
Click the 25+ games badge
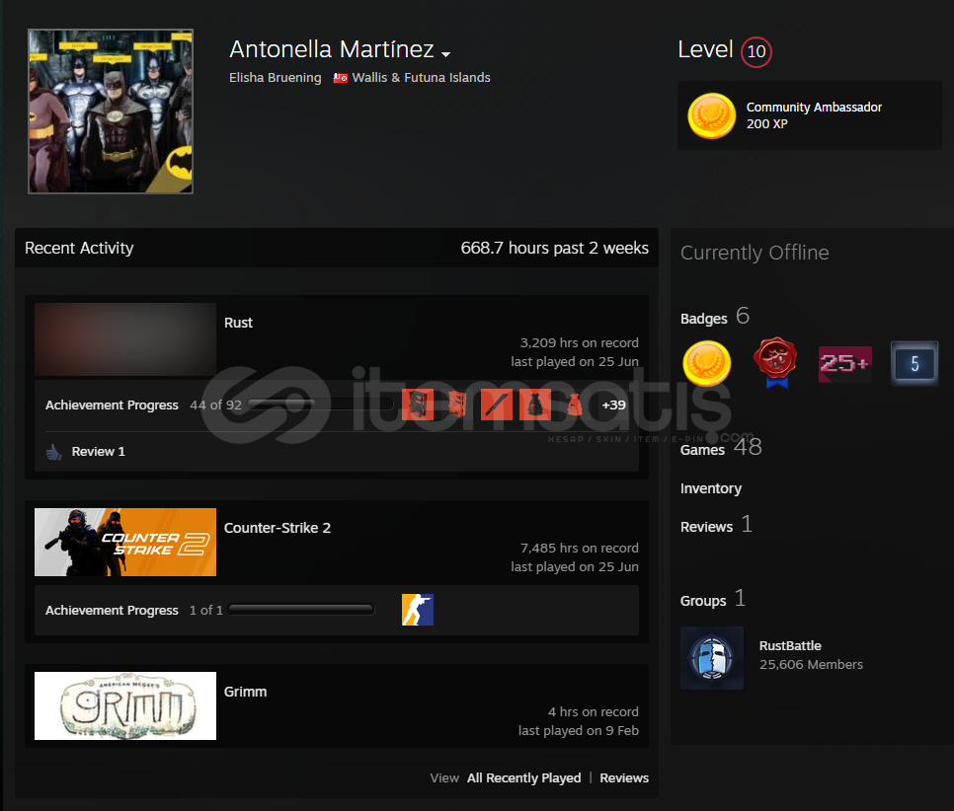845,363
